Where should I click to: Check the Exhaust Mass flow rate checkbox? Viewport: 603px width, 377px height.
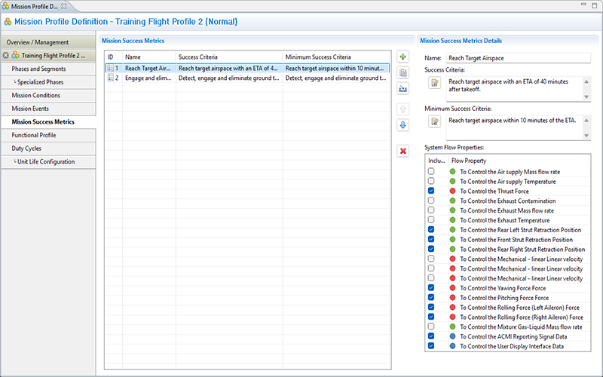[x=431, y=210]
